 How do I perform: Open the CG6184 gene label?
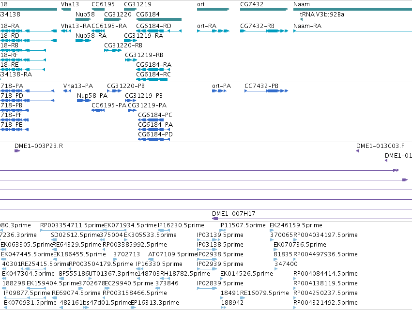coord(148,14)
